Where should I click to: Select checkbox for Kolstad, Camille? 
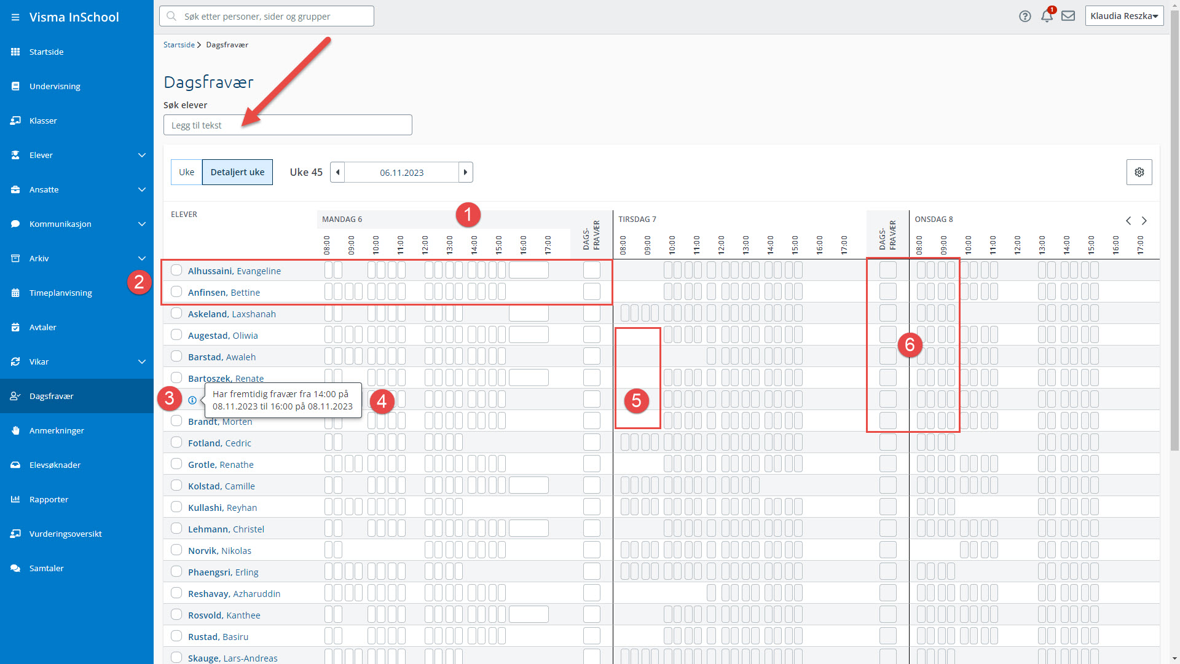coord(176,485)
